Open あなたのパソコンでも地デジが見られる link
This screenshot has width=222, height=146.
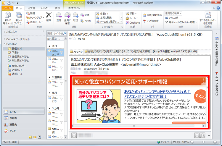pos(157,94)
